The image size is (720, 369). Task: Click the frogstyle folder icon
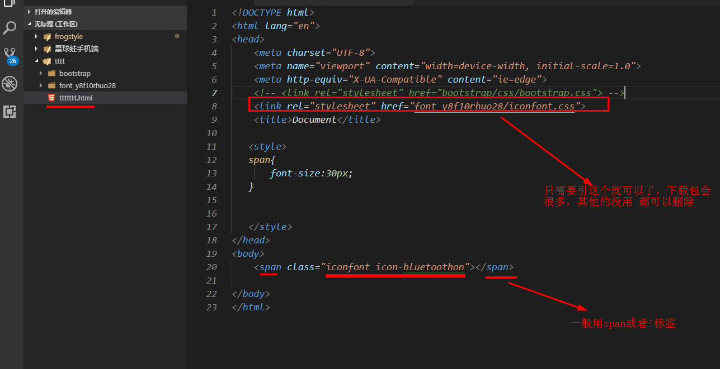coord(47,37)
